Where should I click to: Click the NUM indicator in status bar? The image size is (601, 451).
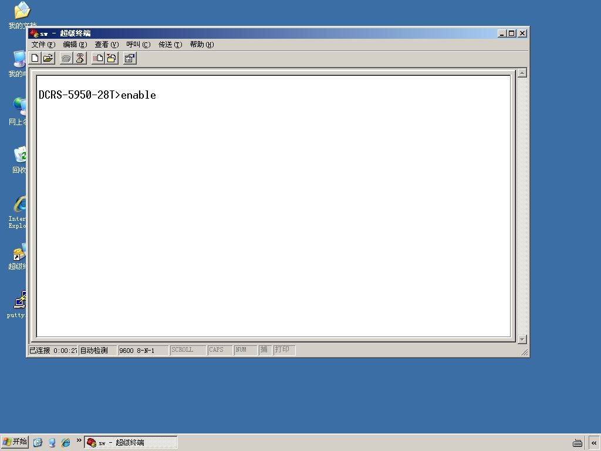point(245,350)
